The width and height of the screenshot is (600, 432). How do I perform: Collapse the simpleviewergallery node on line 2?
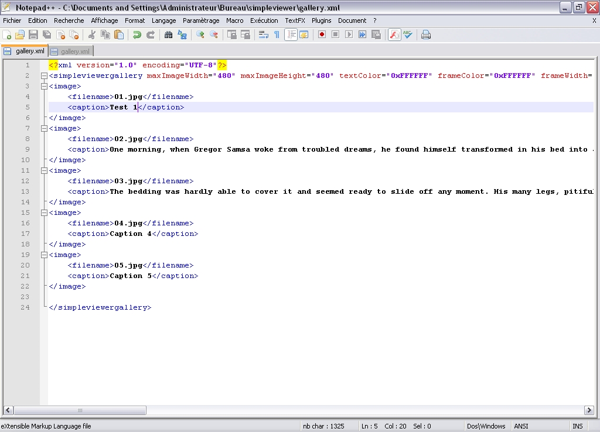(44, 76)
